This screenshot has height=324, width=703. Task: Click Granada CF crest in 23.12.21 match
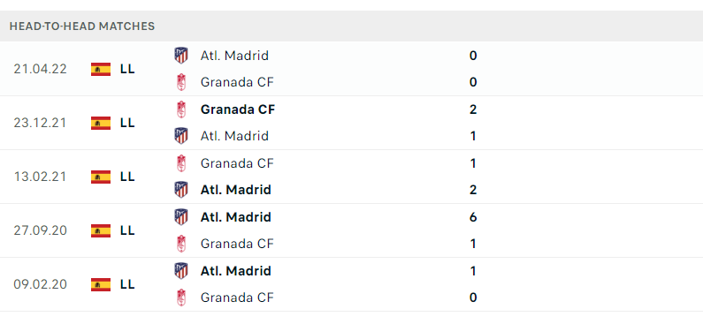pyautogui.click(x=181, y=109)
